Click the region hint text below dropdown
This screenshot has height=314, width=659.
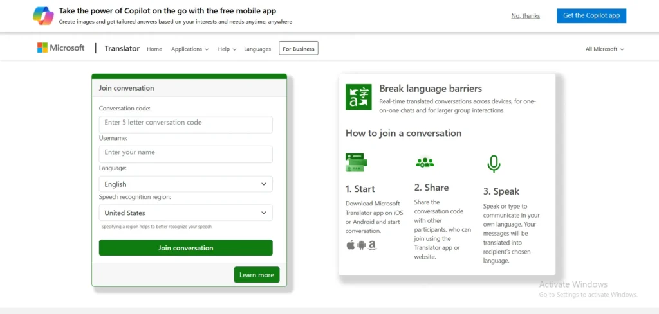tap(156, 227)
